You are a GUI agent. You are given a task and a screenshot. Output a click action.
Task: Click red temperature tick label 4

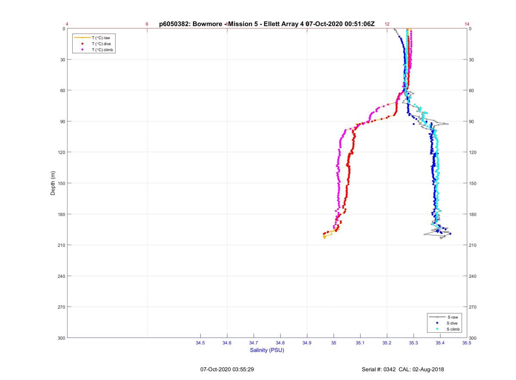tap(67, 24)
